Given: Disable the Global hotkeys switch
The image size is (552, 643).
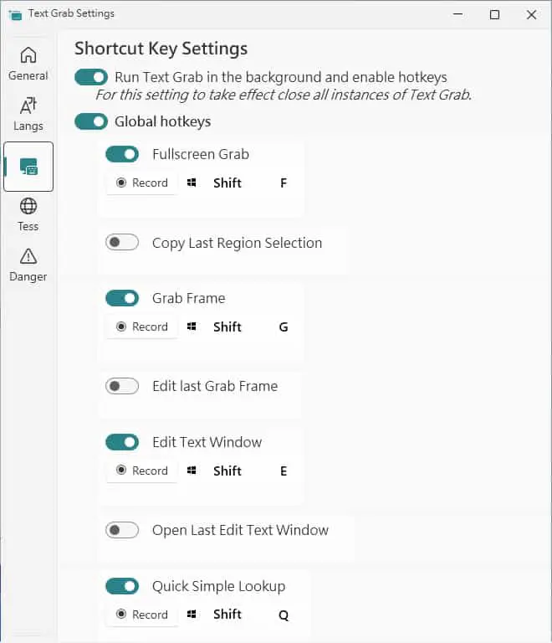Looking at the screenshot, I should [91, 121].
